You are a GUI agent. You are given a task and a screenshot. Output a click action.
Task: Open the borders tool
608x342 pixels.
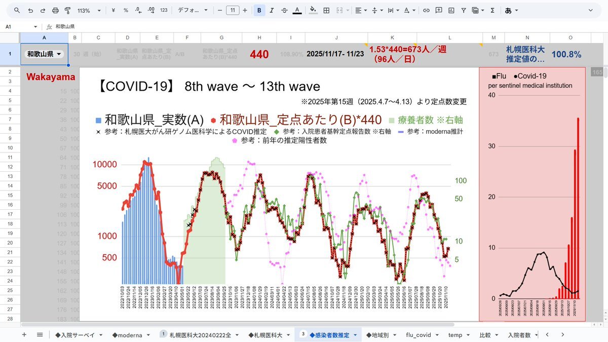326,10
